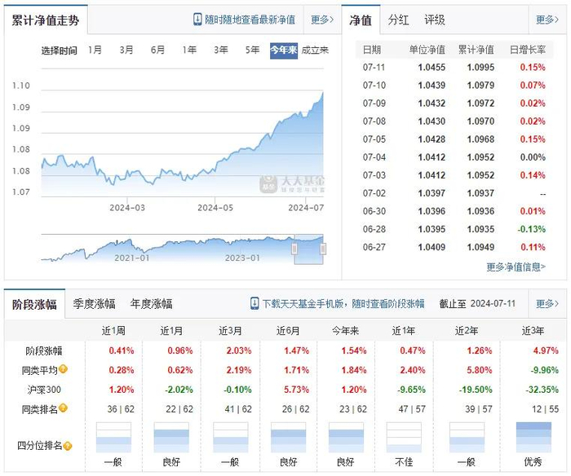Switch to the 分红 tab
The height and width of the screenshot is (476, 571).
(399, 20)
